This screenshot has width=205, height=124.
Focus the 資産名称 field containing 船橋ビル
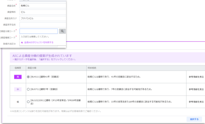click(x=43, y=6)
